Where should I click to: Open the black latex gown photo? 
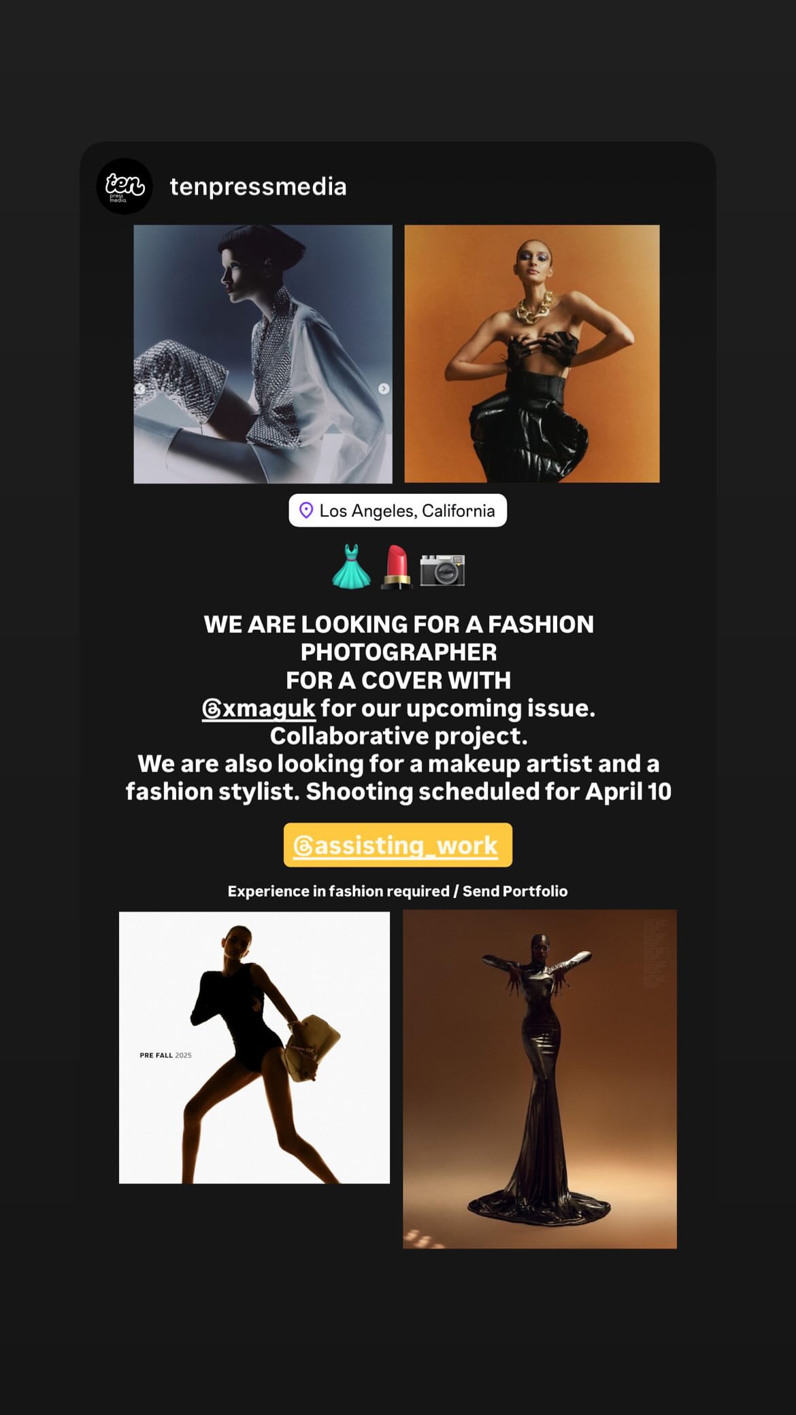(540, 1079)
